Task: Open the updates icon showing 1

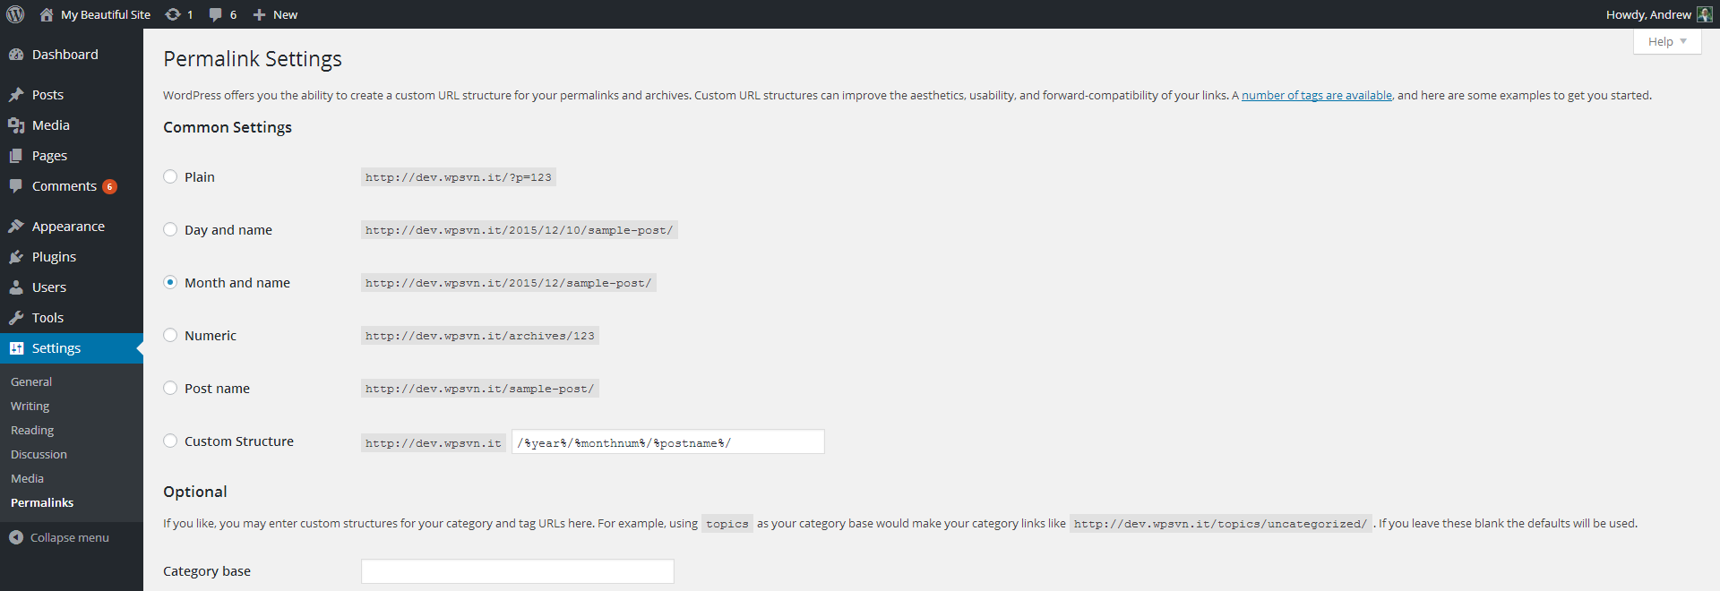Action: point(173,14)
